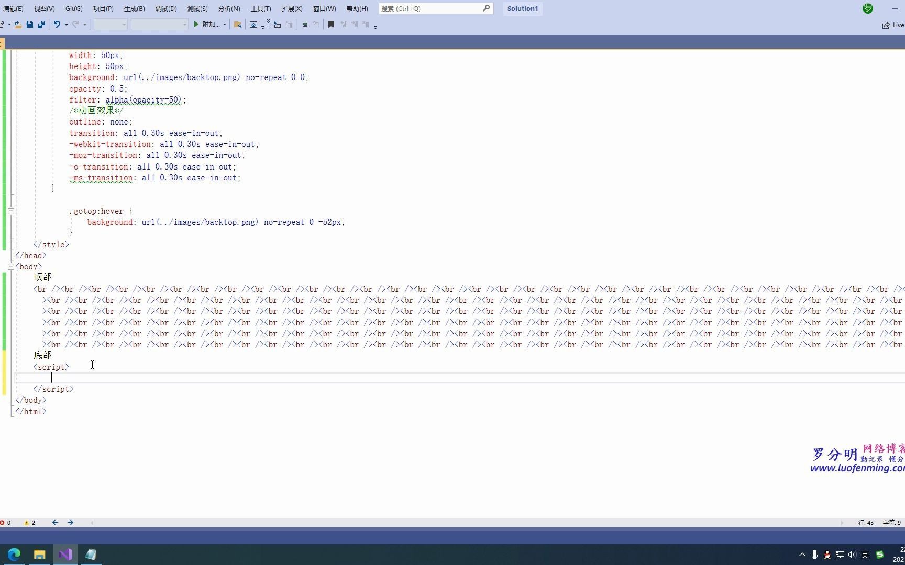Open the Git(G) menu
905x565 pixels.
[x=74, y=8]
